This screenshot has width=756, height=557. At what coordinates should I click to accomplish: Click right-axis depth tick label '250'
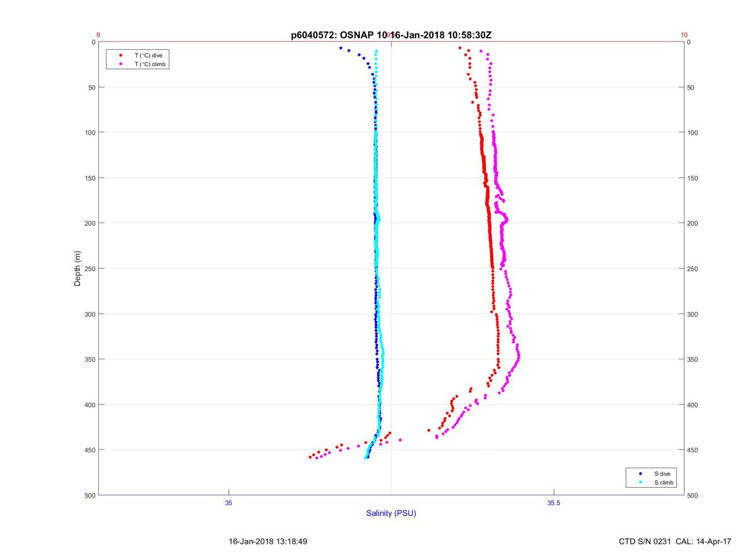pos(693,269)
